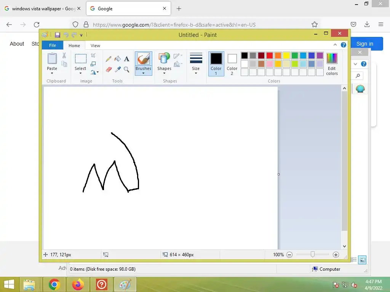The image size is (390, 292).
Task: Click the Firefox bookmark star icon
Action: pos(315,24)
